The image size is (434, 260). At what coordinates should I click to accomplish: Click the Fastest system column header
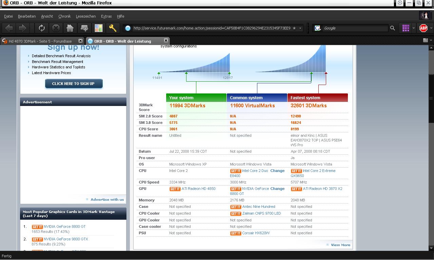(318, 97)
